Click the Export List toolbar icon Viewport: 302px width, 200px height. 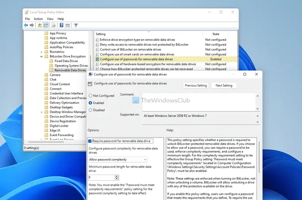tap(53, 25)
